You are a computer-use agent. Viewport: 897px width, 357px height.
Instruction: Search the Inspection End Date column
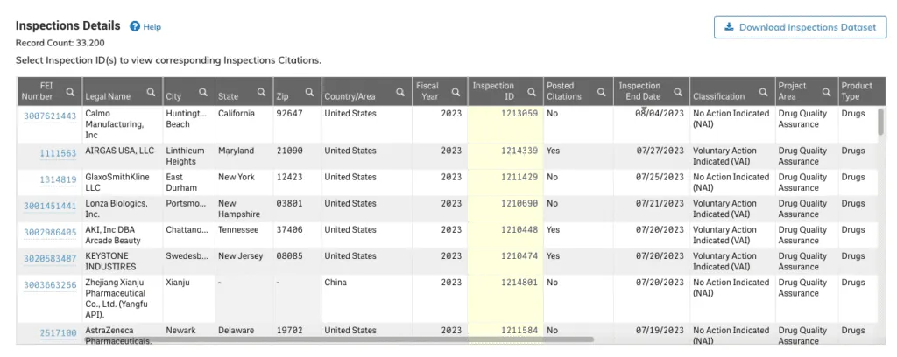(x=678, y=91)
